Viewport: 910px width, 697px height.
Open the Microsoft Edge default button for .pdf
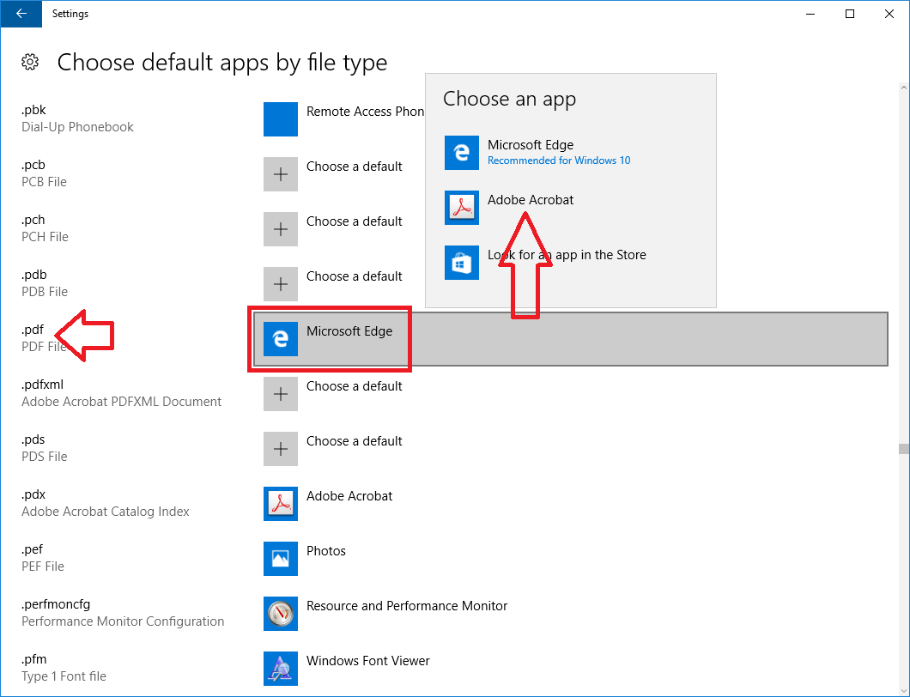(571, 339)
